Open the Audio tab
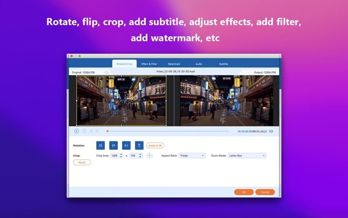Screen dimensions: 348x218 coord(199,64)
